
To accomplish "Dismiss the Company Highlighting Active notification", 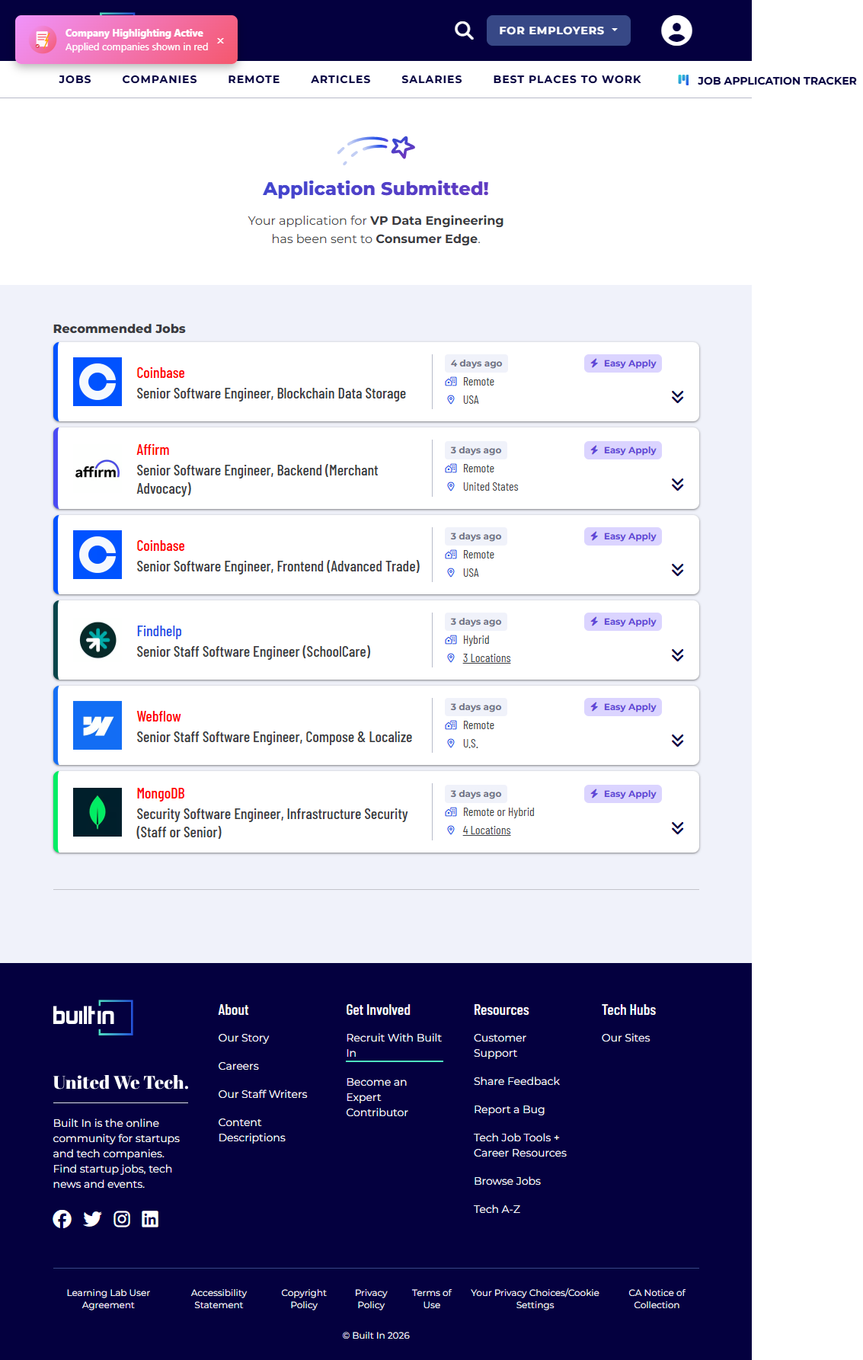I will point(220,40).
